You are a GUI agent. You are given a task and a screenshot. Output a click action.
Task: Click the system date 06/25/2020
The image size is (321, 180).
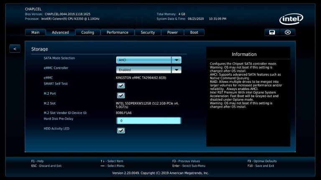click(x=196, y=19)
